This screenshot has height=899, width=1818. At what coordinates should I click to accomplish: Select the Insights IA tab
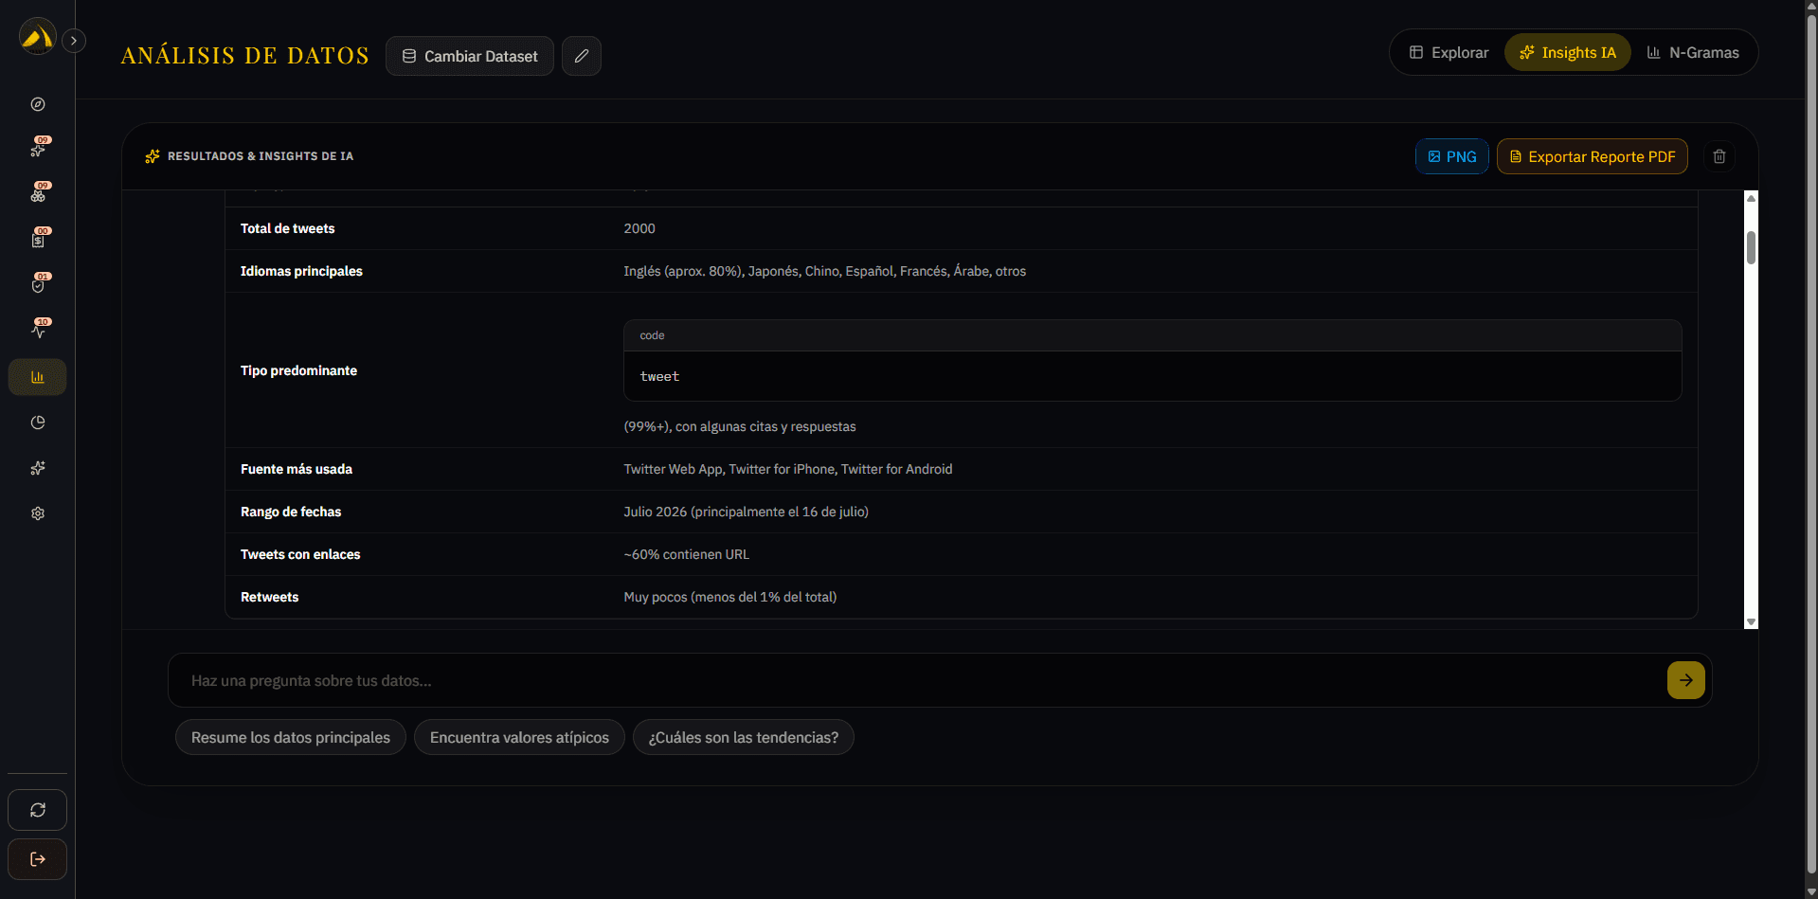coord(1568,52)
